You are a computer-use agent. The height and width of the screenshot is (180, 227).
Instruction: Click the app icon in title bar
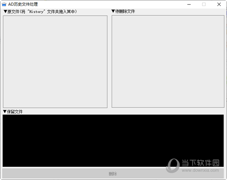click(4, 4)
